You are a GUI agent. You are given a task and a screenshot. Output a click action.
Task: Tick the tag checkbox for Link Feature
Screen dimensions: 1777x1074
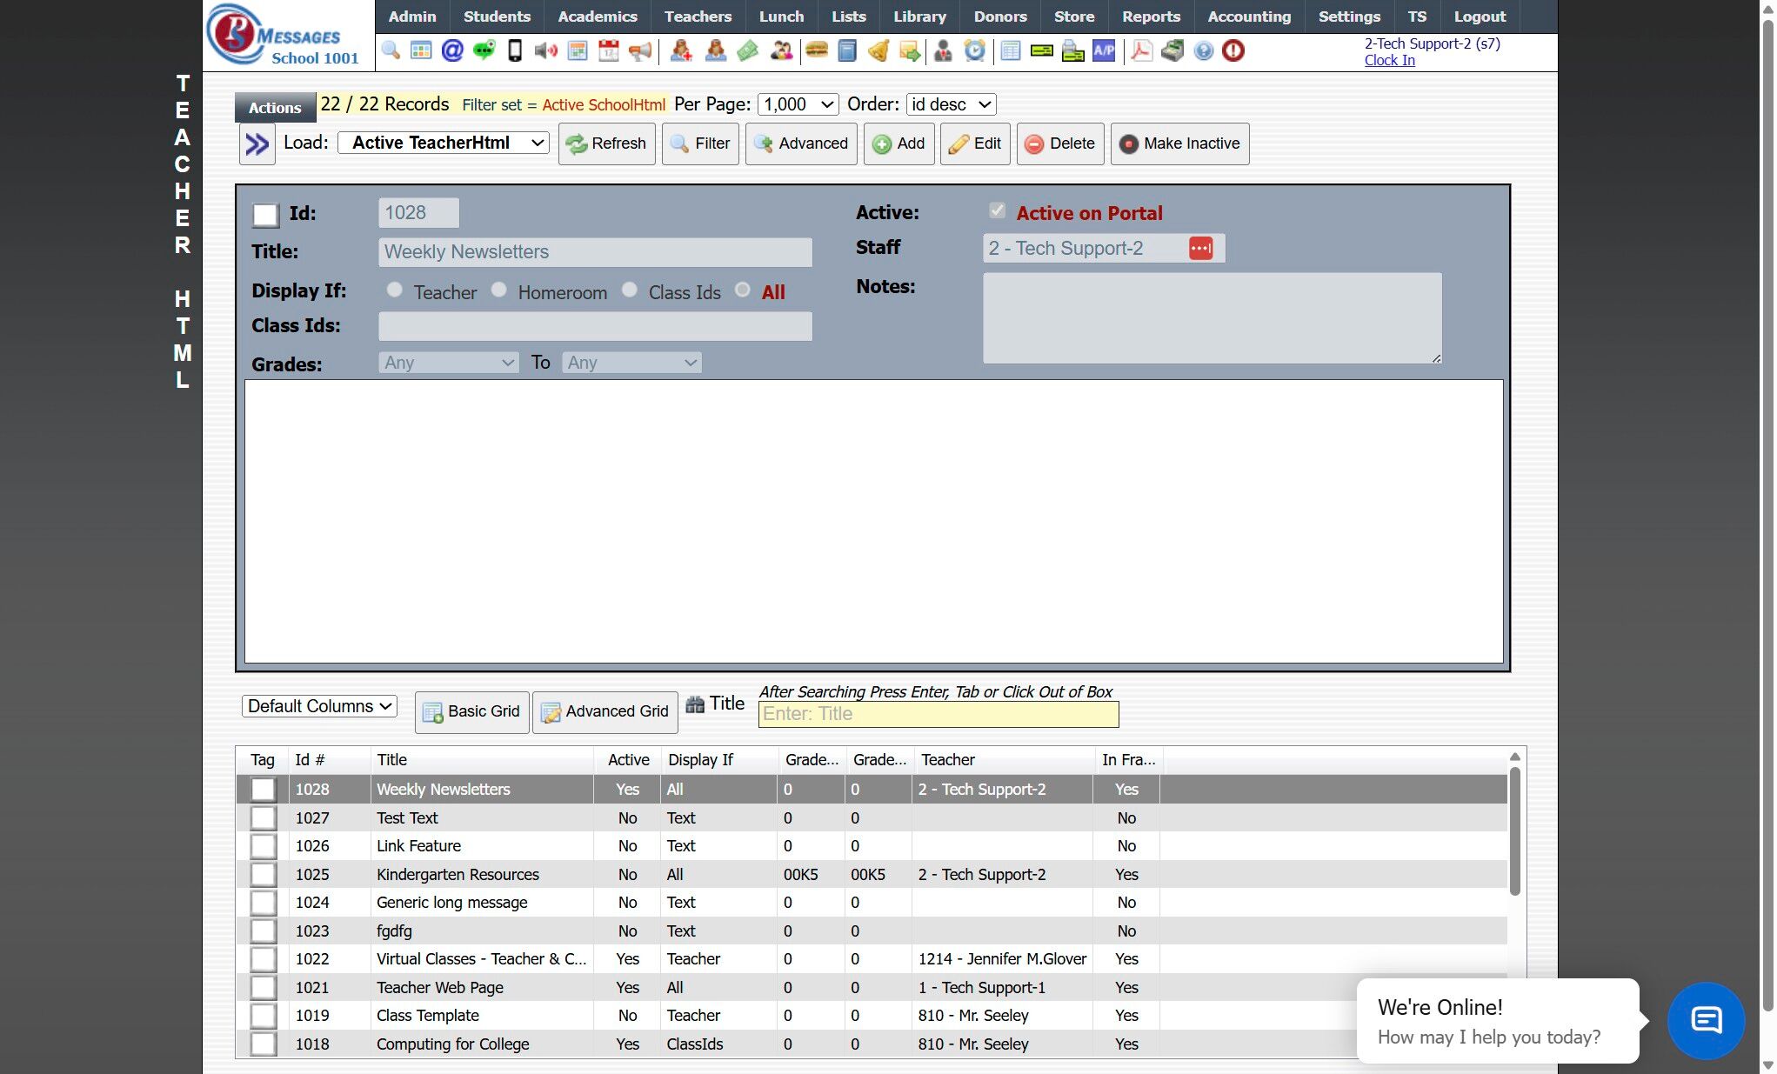[x=264, y=846]
